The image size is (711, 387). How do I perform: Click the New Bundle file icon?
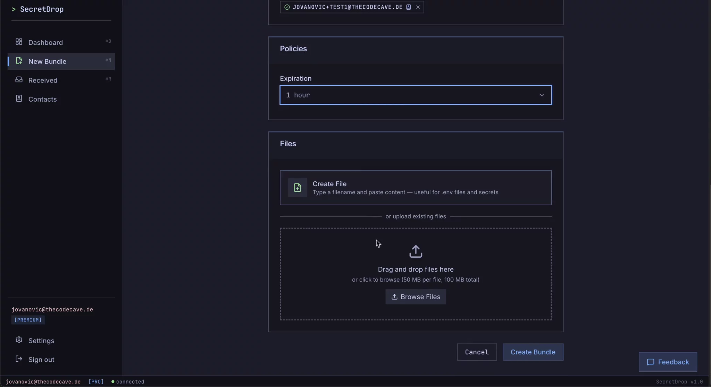point(19,61)
